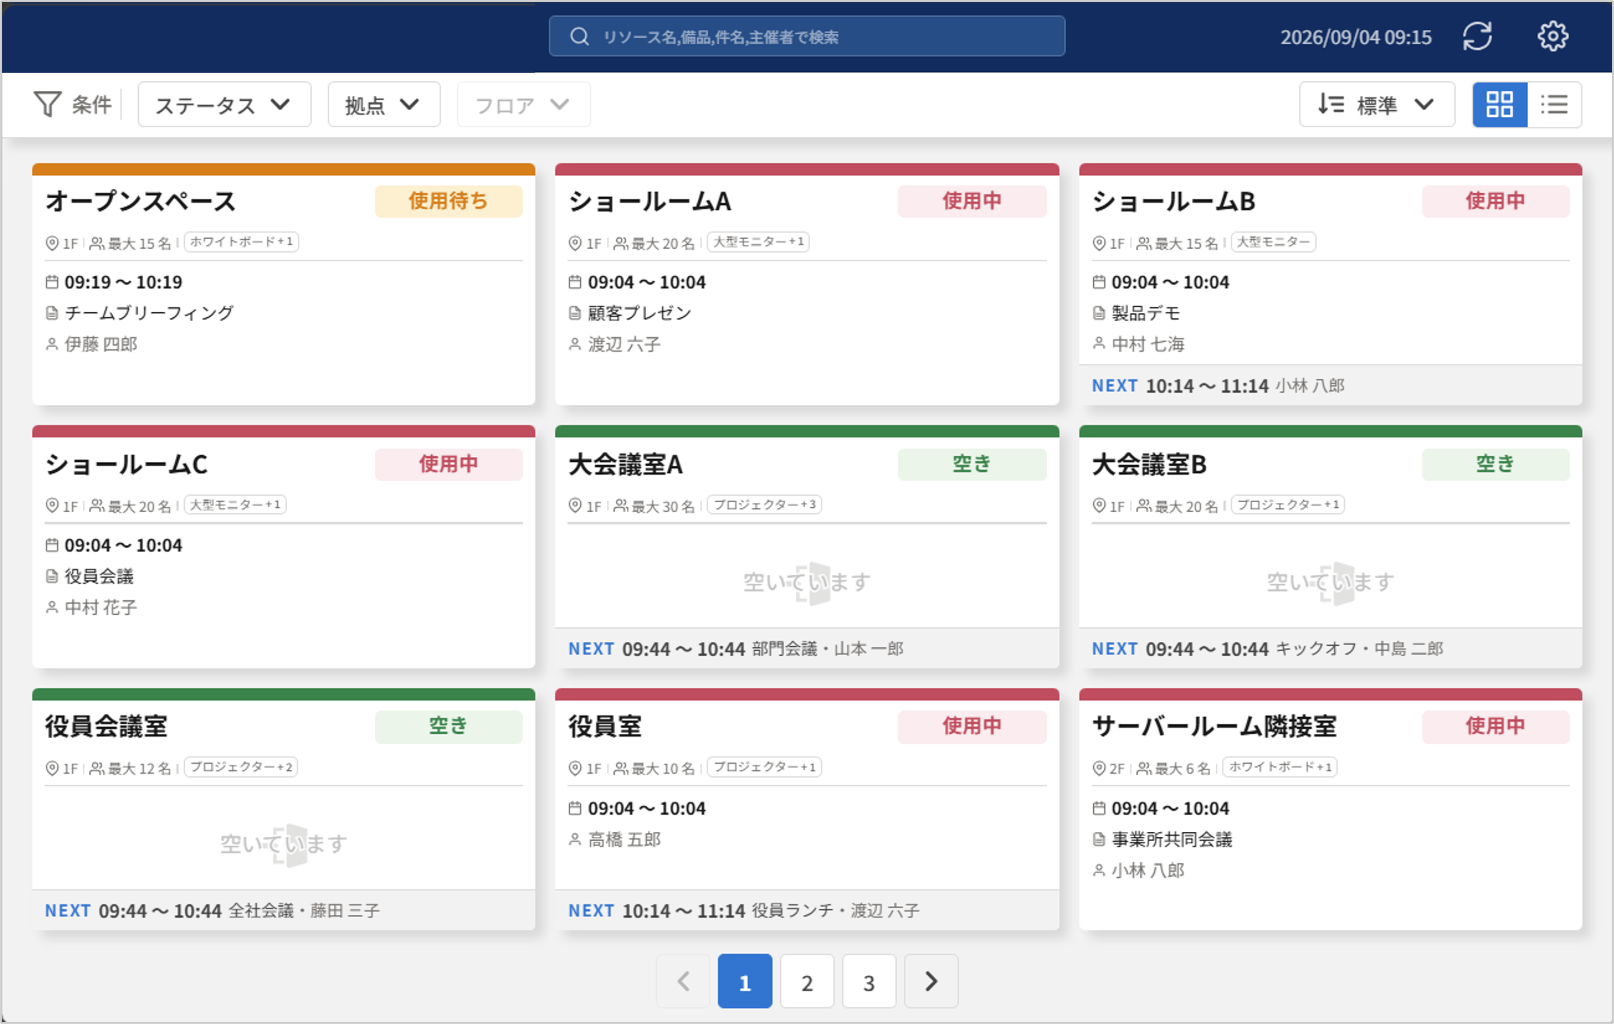Open 大会議室B card title

[x=1149, y=465]
